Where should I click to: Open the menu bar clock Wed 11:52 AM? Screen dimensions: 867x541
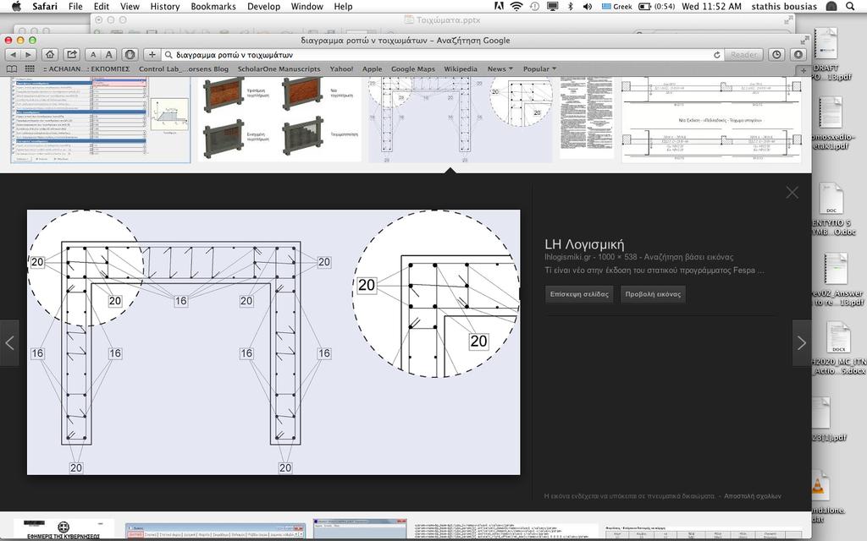(x=711, y=7)
